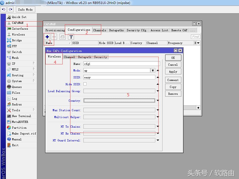Open Quick Set from sidebar

[x=22, y=17]
